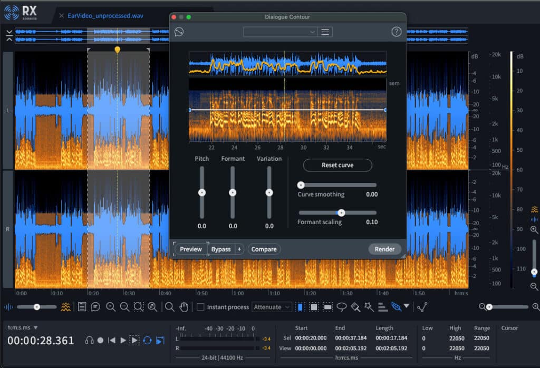Enable the Instant process checkbox
Viewport: 540px width, 368px height.
click(200, 307)
